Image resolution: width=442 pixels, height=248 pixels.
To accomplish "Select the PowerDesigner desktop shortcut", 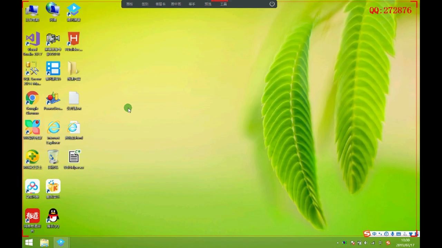I will (x=53, y=101).
